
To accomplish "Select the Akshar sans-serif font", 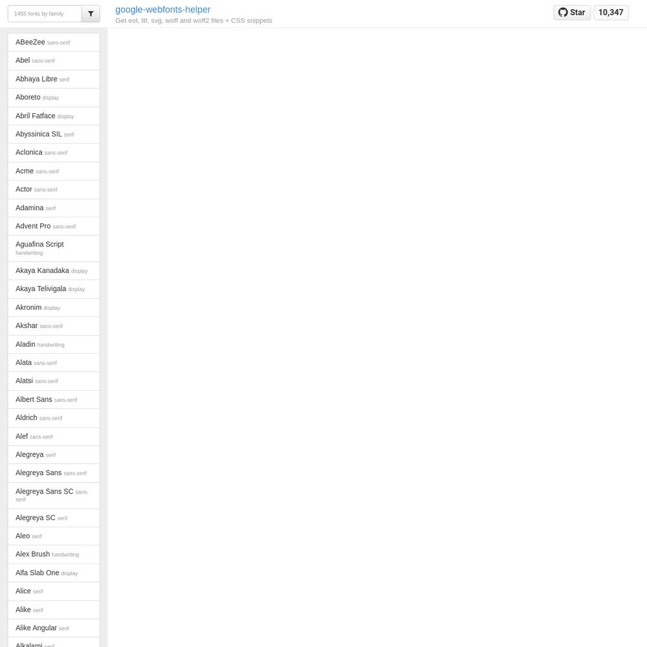I will click(x=54, y=326).
